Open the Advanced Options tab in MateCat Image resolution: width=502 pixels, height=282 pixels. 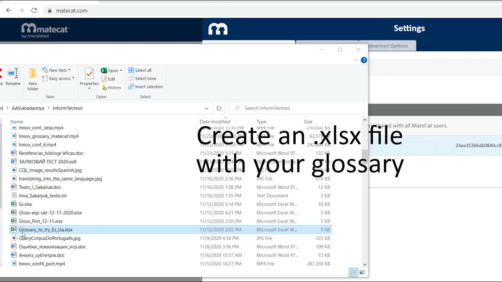click(387, 46)
